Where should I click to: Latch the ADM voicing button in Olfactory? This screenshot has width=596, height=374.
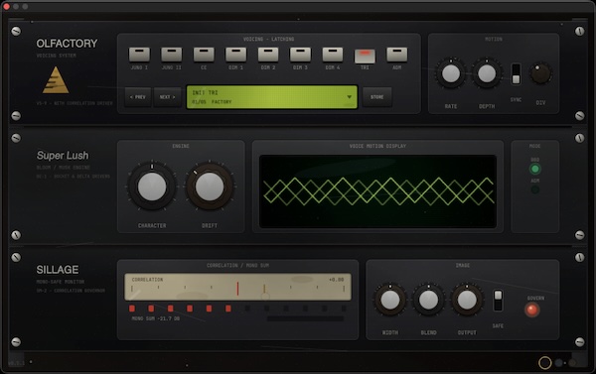(x=396, y=55)
